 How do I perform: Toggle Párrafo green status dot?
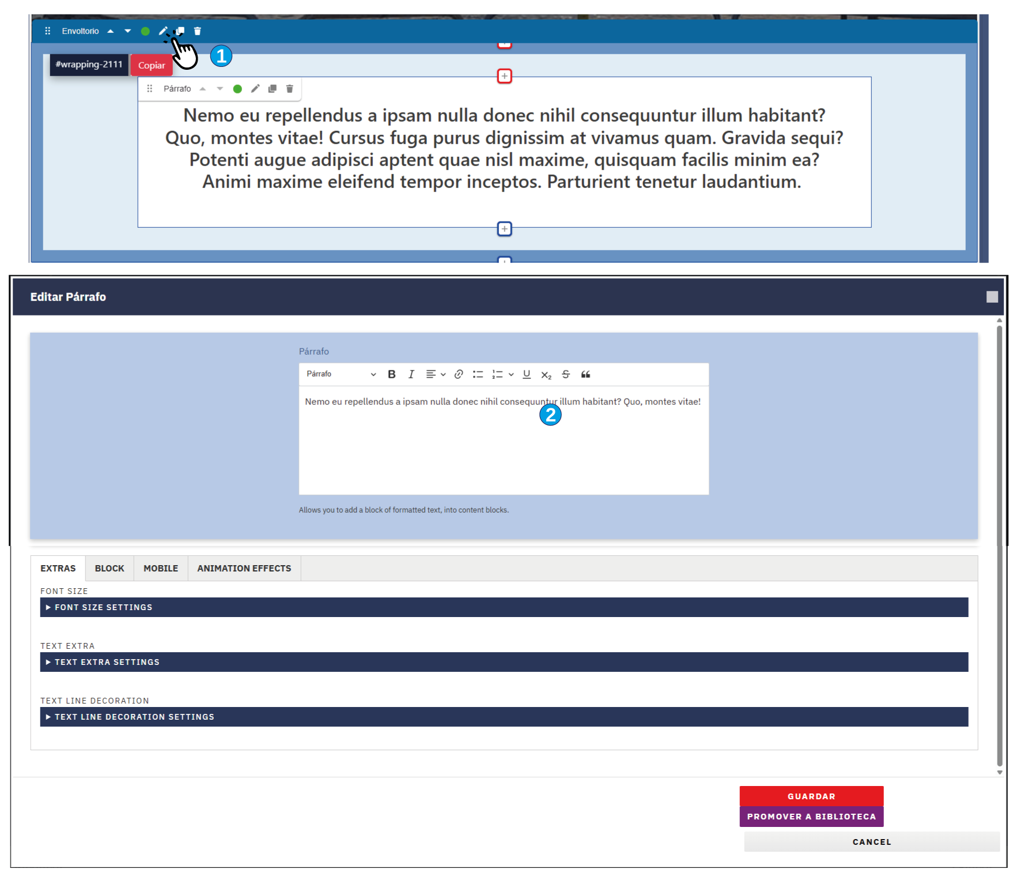coord(237,89)
